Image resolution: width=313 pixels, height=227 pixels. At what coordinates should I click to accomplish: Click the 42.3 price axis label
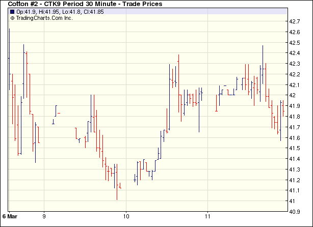pyautogui.click(x=295, y=64)
